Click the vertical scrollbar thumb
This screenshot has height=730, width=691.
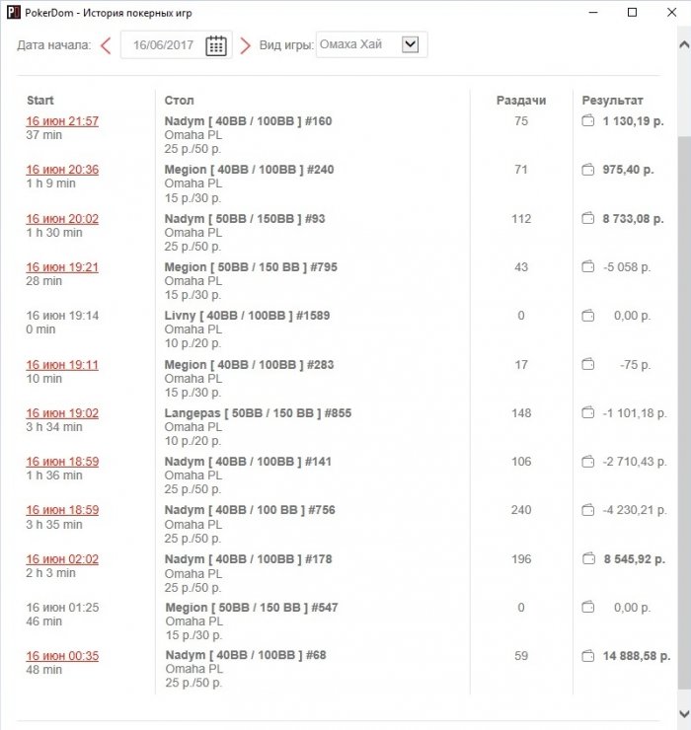[x=684, y=412]
